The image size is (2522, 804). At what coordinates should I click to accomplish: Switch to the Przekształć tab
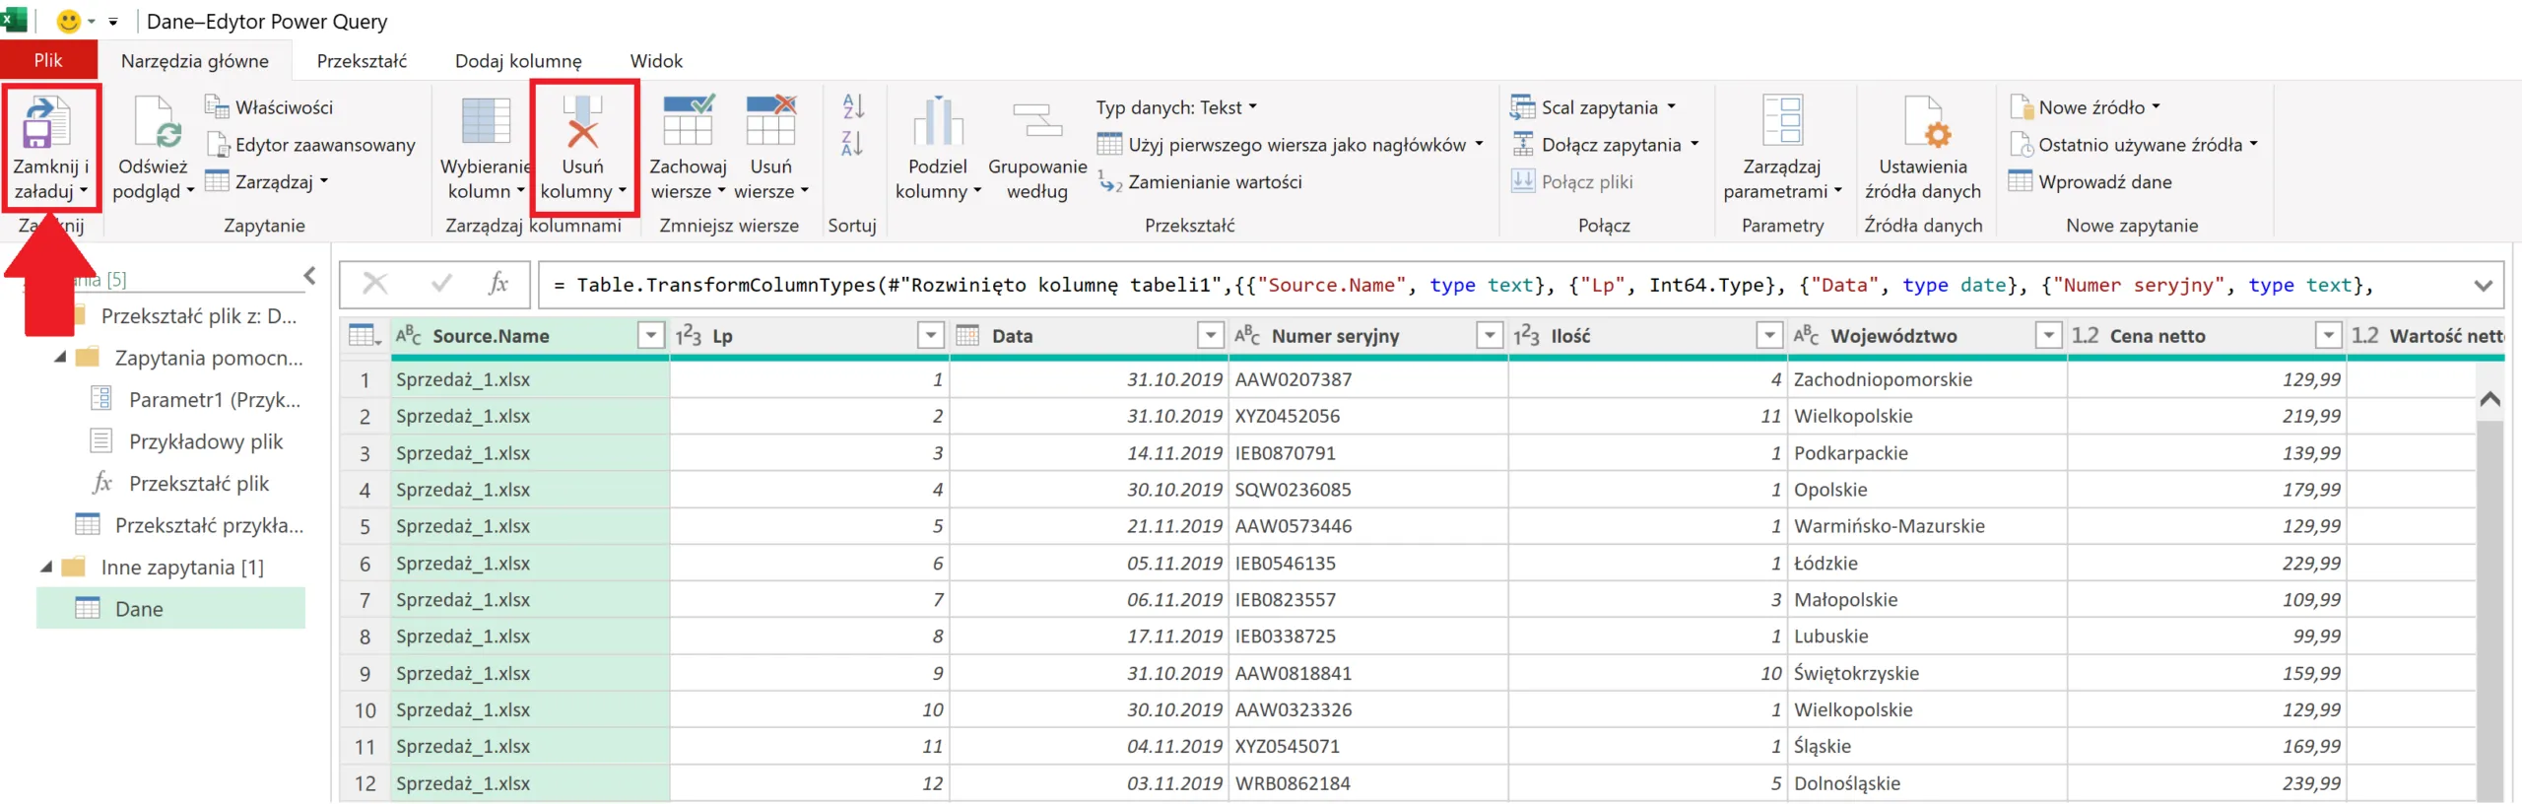pyautogui.click(x=362, y=61)
